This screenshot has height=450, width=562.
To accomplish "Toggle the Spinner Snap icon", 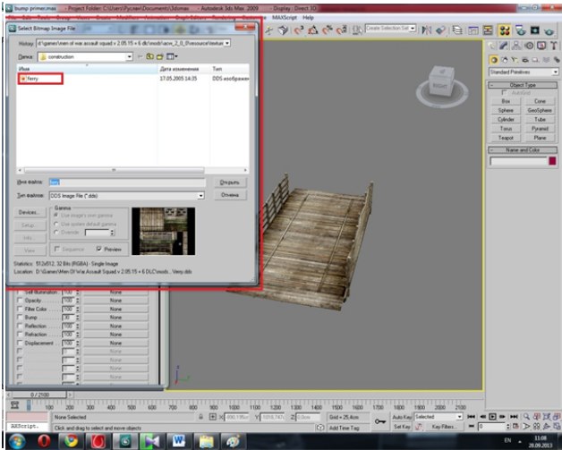I will (341, 30).
